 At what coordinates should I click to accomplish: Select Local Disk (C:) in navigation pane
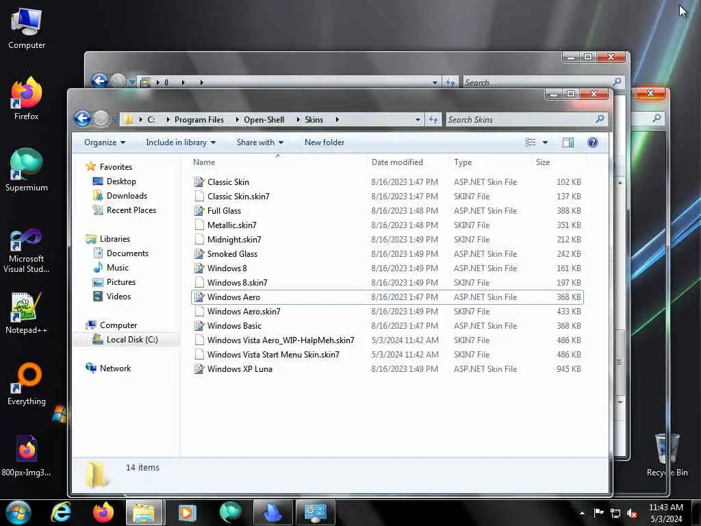pos(126,340)
